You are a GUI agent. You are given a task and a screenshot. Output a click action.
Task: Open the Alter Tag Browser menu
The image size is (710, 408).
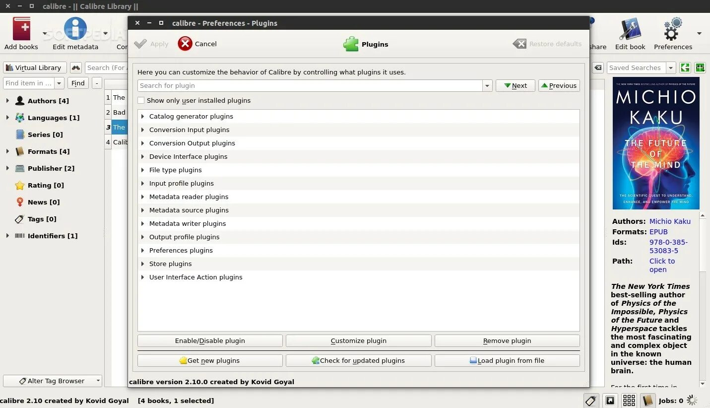(x=52, y=381)
